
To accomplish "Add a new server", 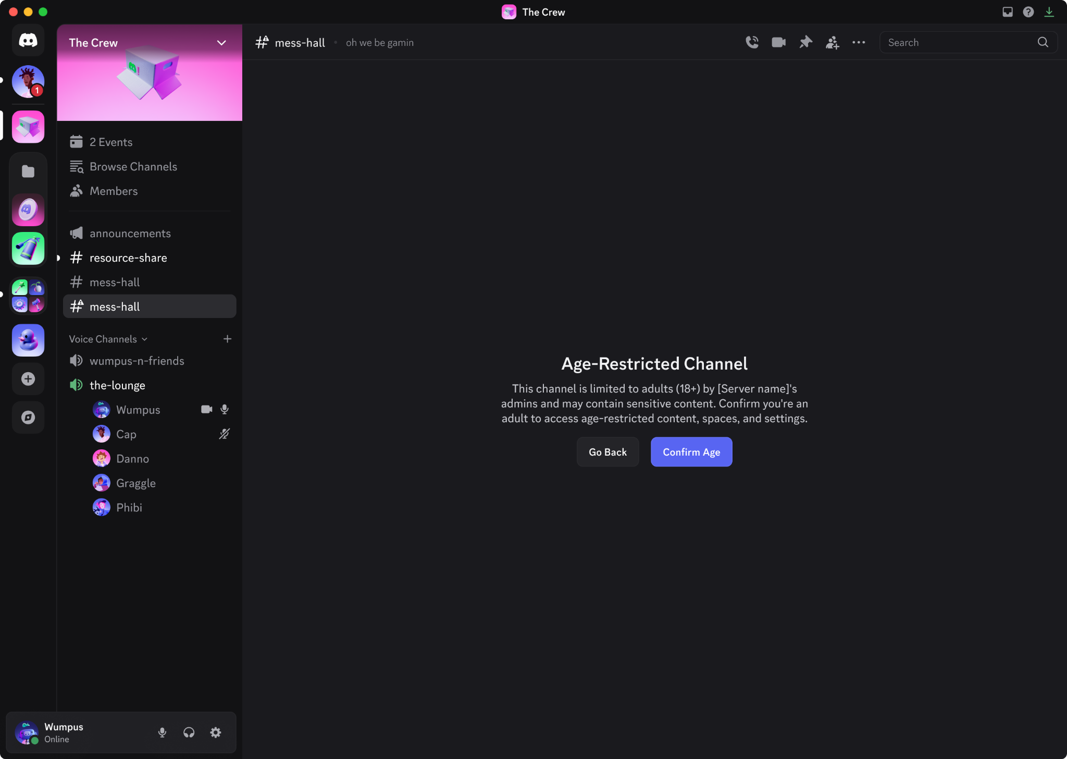I will point(28,379).
